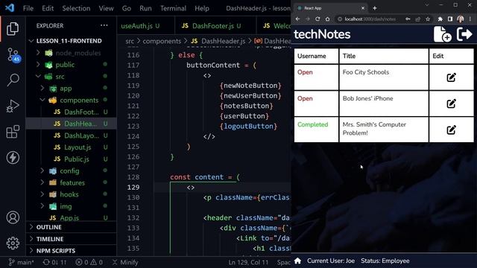Viewport: 477px width, 268px height.
Task: Click main* branch in status bar
Action: tap(22, 262)
